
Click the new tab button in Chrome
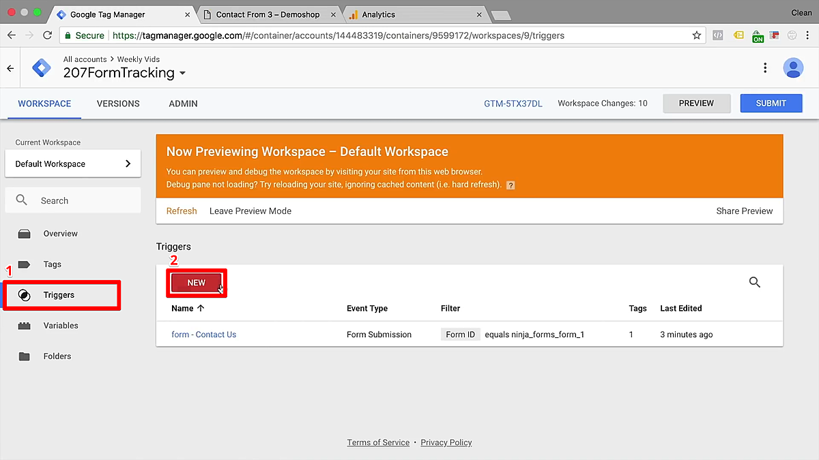500,15
